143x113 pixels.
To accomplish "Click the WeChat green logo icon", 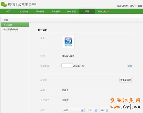I will (x=4, y=4).
